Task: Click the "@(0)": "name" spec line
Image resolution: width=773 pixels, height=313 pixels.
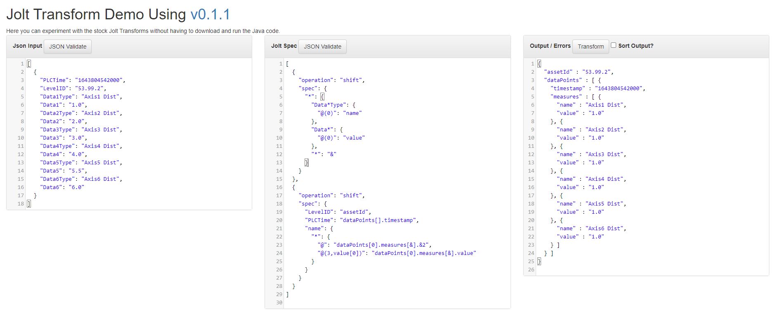Action: (340, 113)
